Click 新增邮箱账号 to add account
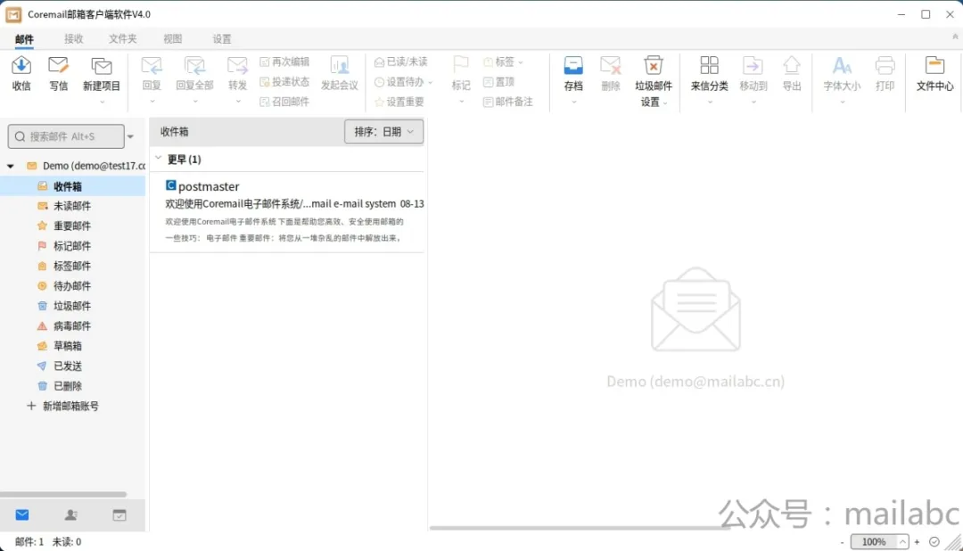The image size is (963, 551). click(x=62, y=406)
